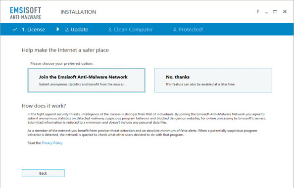Screen dimensions: 294x188
Task: Go to the 1. License step
Action: pos(33,29)
